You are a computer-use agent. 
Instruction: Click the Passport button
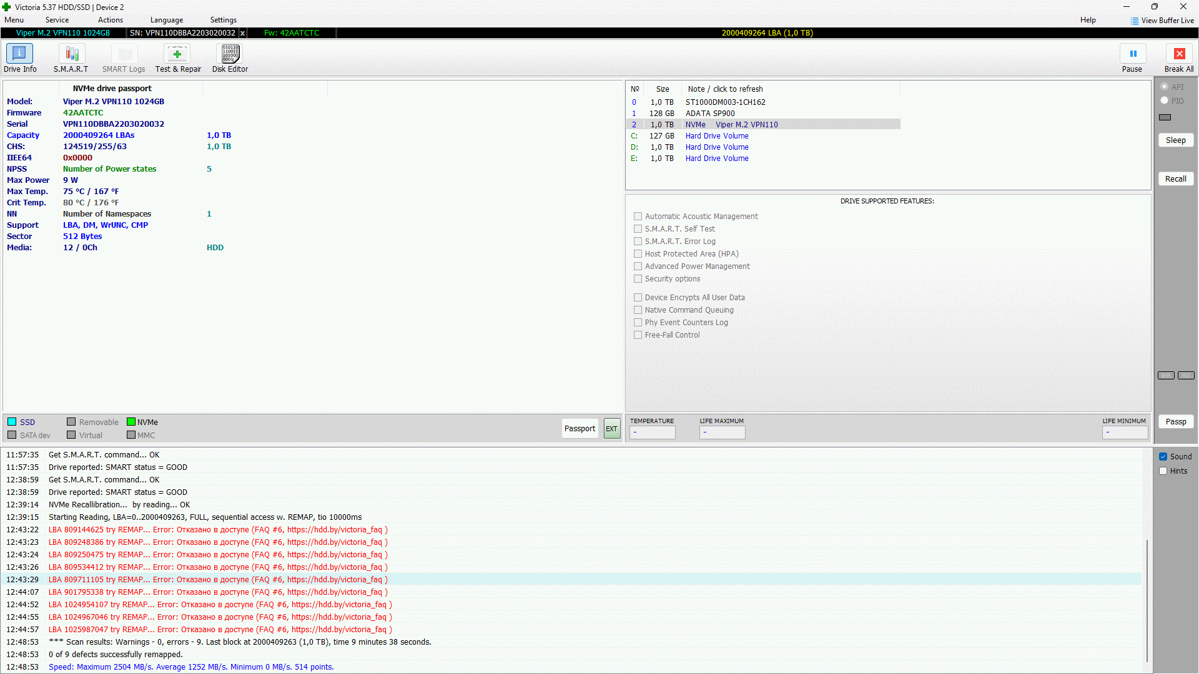point(580,429)
